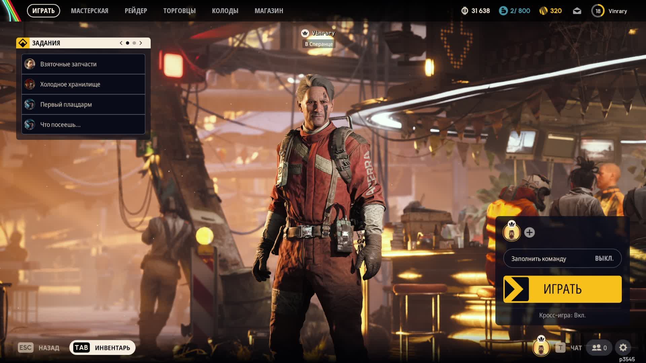Screen dimensions: 646x363
Task: Toggle the Заполнить команду switch
Action: tap(562, 258)
